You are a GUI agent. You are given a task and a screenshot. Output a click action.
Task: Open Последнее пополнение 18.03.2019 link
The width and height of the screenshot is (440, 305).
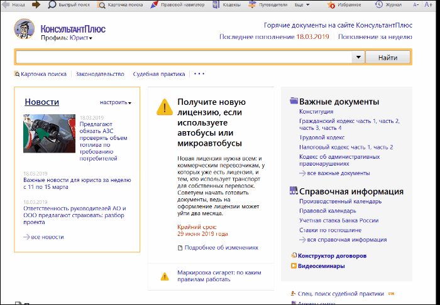tap(274, 36)
